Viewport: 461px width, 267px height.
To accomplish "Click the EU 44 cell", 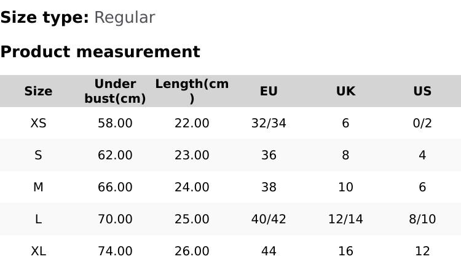I will (x=269, y=251).
